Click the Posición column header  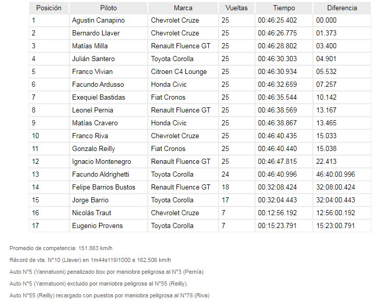tap(49, 8)
